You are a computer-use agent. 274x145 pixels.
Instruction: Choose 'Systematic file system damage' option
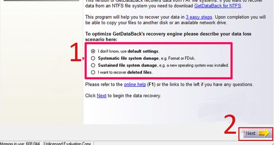[x=93, y=58]
